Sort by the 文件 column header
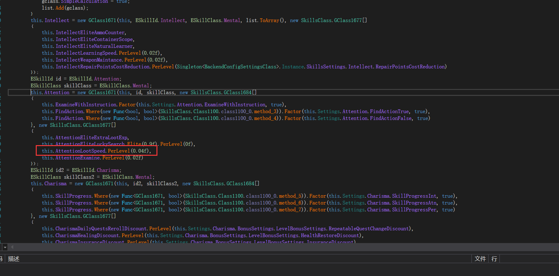 pyautogui.click(x=480, y=259)
